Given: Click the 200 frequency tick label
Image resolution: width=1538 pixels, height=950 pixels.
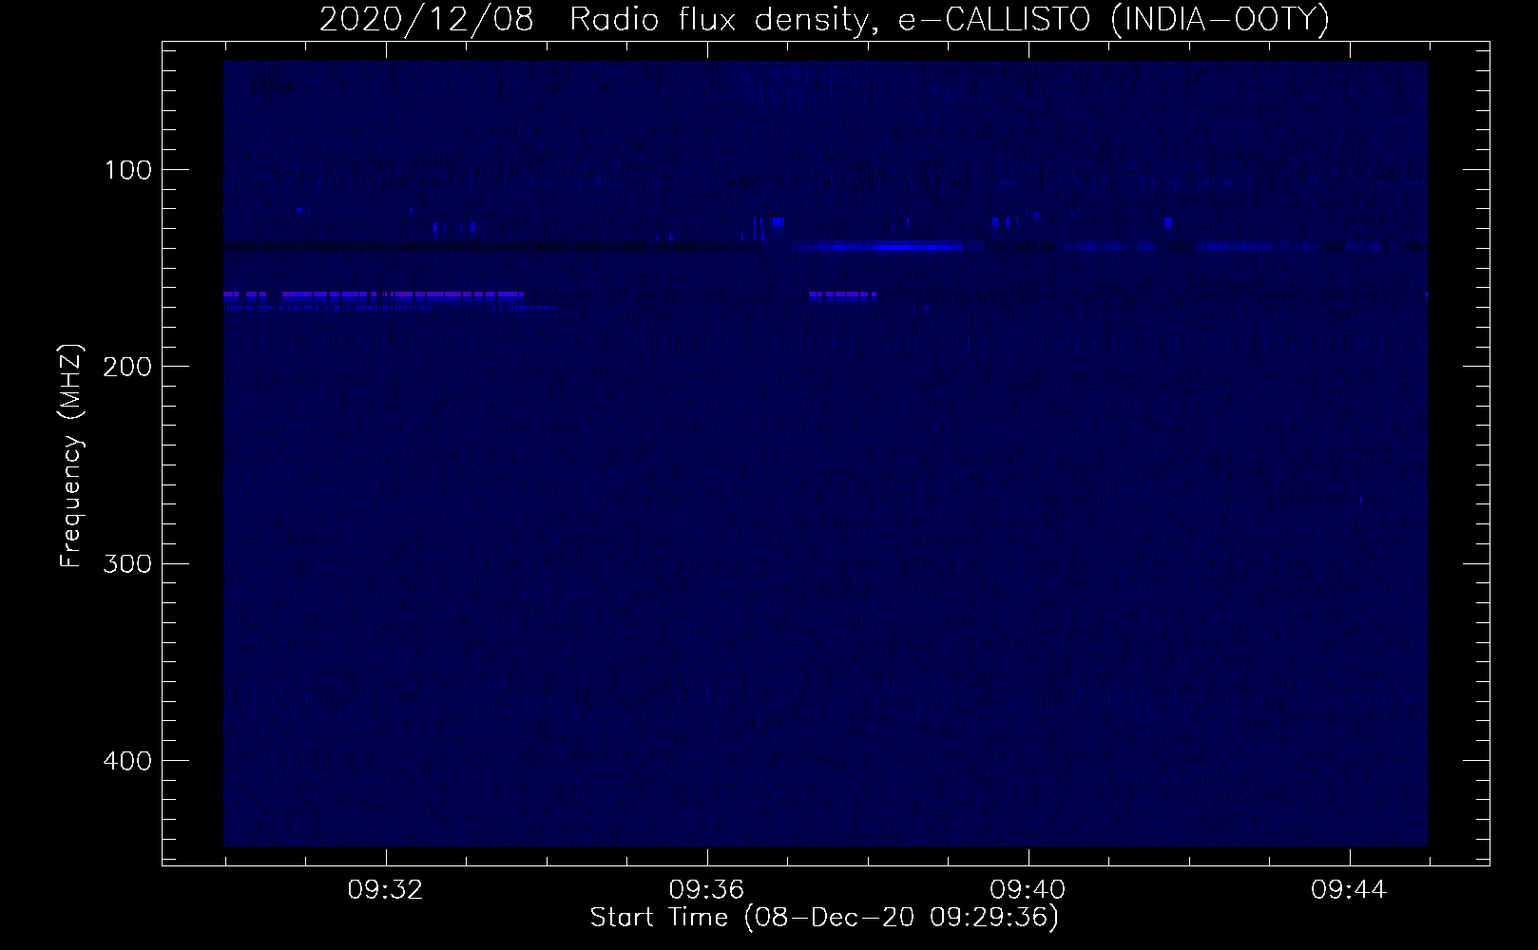Looking at the screenshot, I should click(x=125, y=367).
